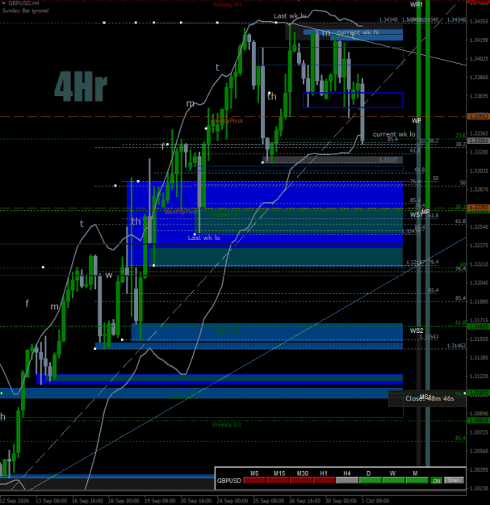Click the GBPUSD label in trend panel
This screenshot has height=505, width=490.
point(228,481)
